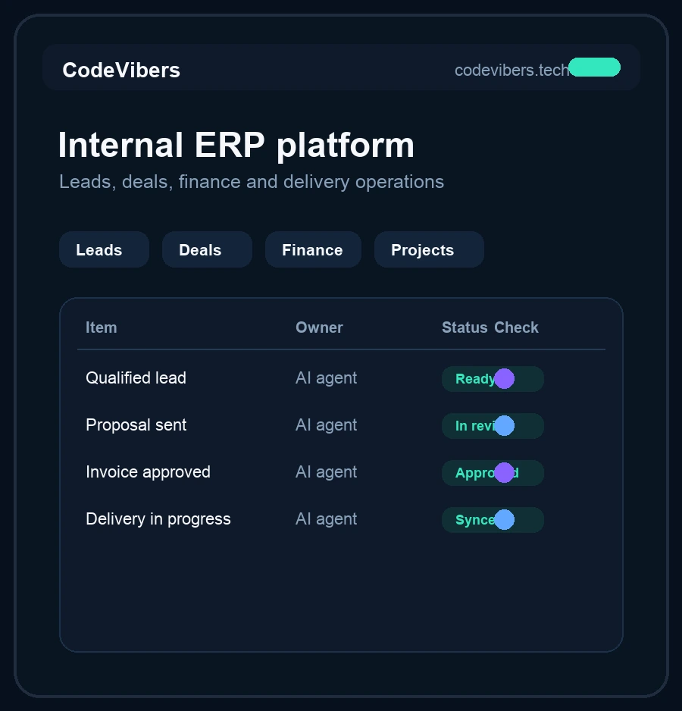This screenshot has width=682, height=711.
Task: Sort by the Item column header
Action: [101, 327]
